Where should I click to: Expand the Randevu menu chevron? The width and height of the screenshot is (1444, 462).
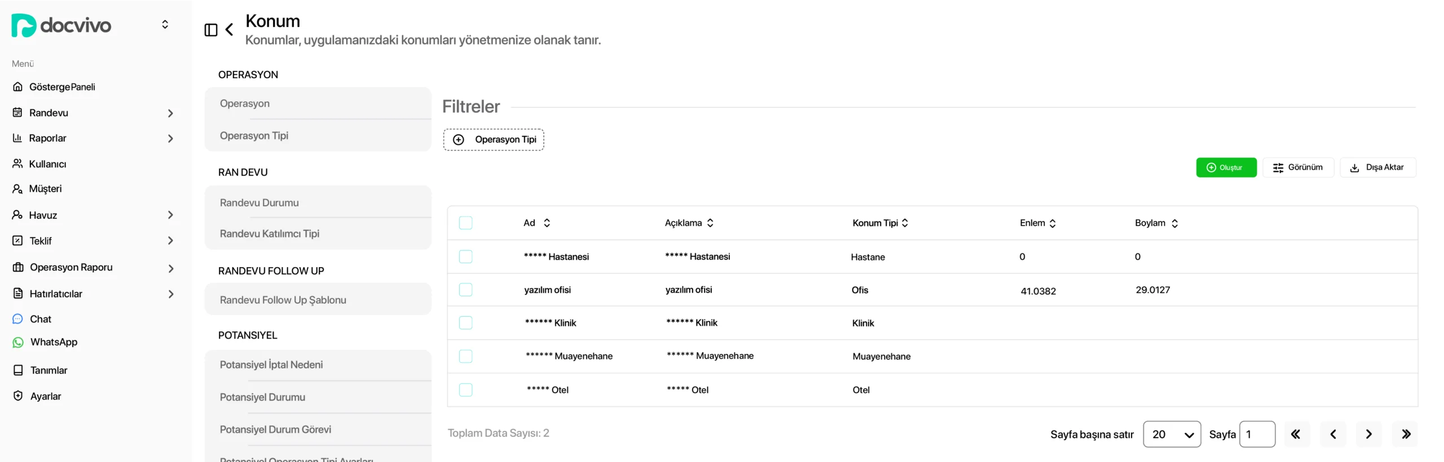pos(170,113)
